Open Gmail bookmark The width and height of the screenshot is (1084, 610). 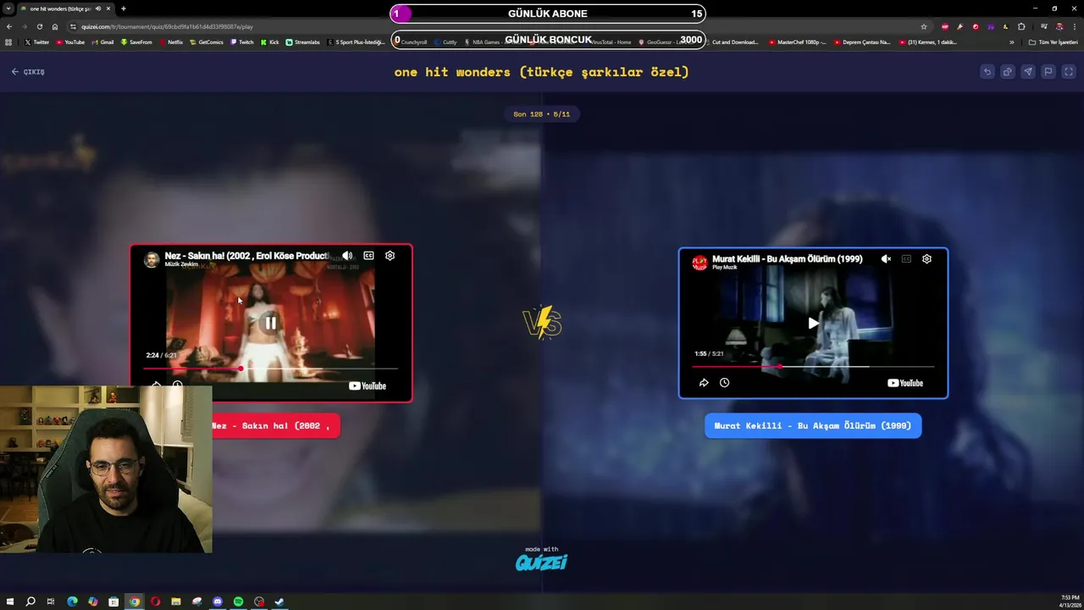(102, 42)
